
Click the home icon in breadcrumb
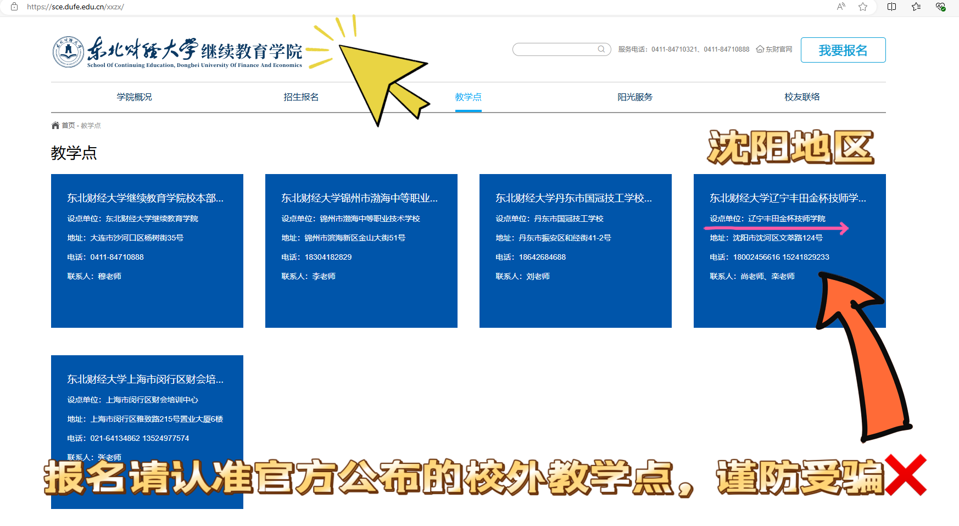click(55, 125)
